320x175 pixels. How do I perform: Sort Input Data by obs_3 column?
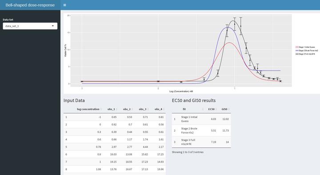[x=143, y=109]
